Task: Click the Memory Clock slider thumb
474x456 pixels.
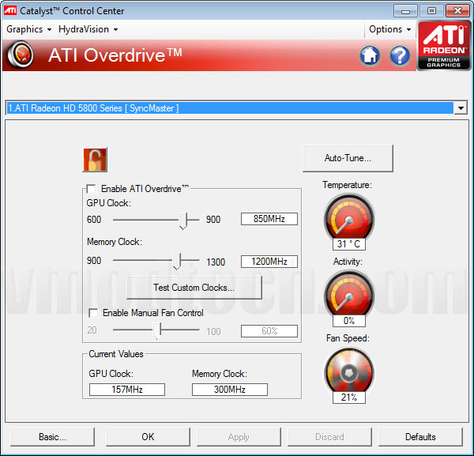Action: click(177, 262)
